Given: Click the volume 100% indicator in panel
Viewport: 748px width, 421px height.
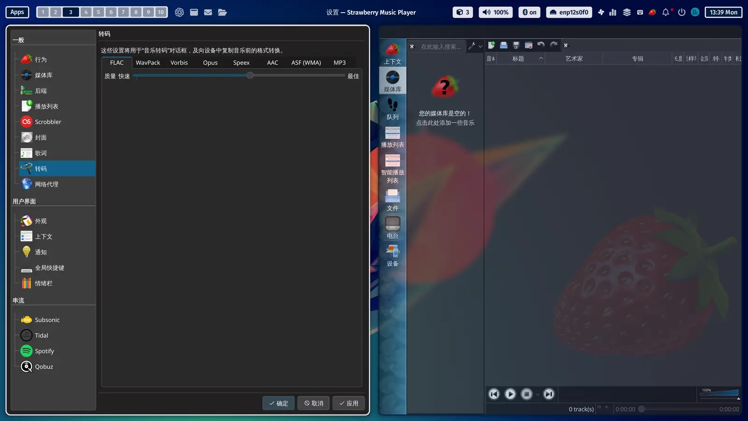Looking at the screenshot, I should 496,12.
